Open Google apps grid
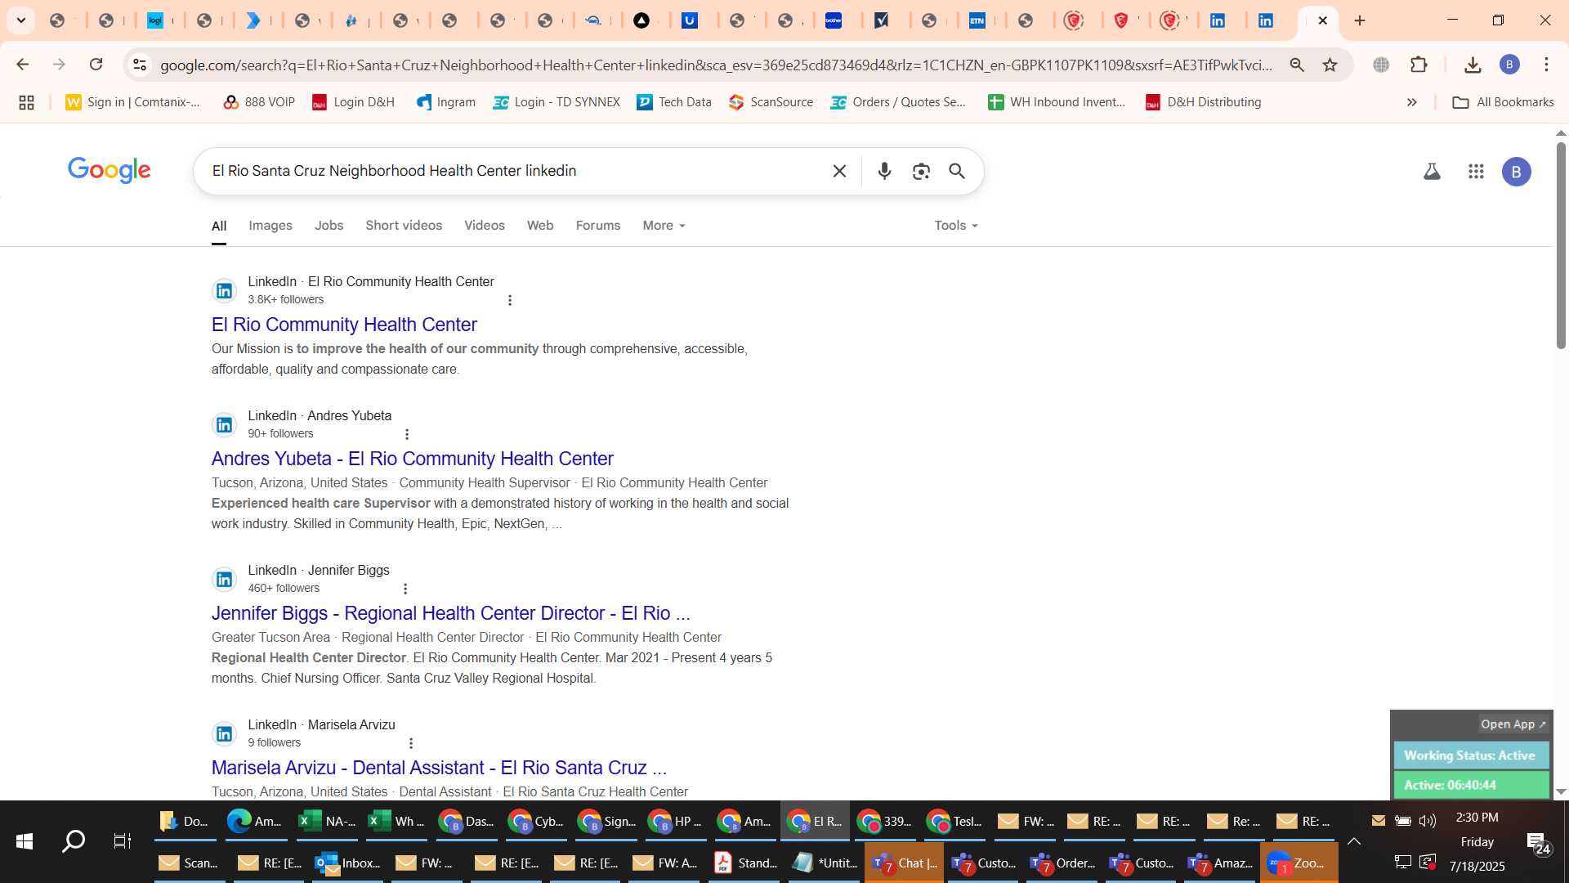1569x883 pixels. pos(1476,172)
